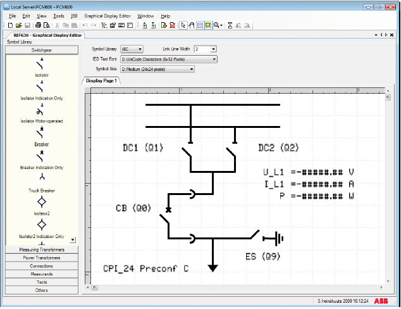Viewport: 401px width, 309px height.
Task: Toggle the grid display icon
Action: (200, 25)
